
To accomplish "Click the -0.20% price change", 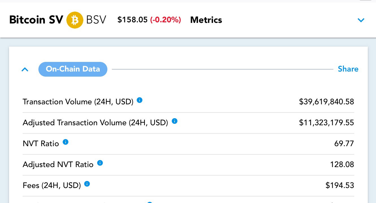I will click(x=166, y=20).
